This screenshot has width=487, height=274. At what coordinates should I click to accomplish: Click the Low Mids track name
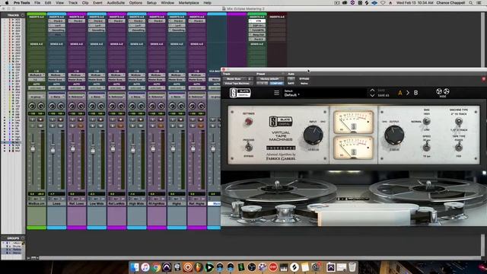tap(97, 203)
